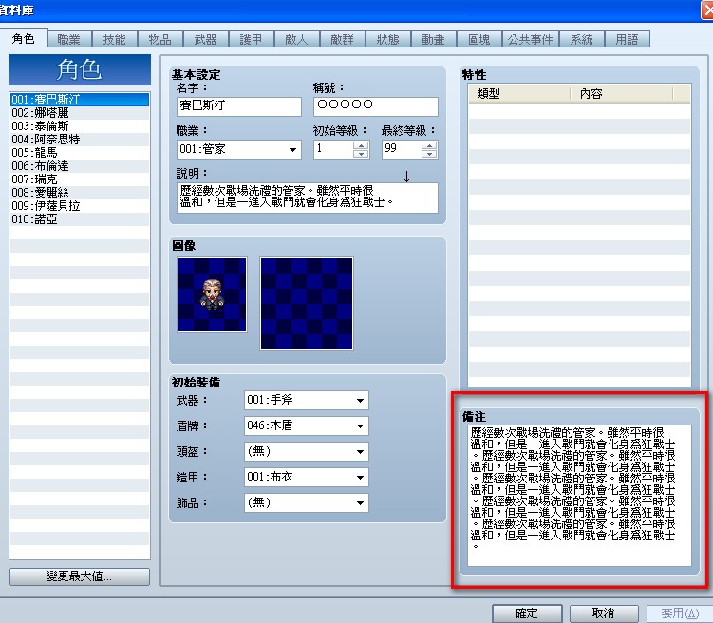Click the character walking sprite thumbnail

212,294
